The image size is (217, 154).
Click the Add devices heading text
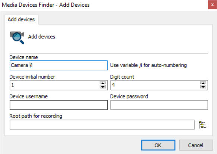click(x=42, y=37)
